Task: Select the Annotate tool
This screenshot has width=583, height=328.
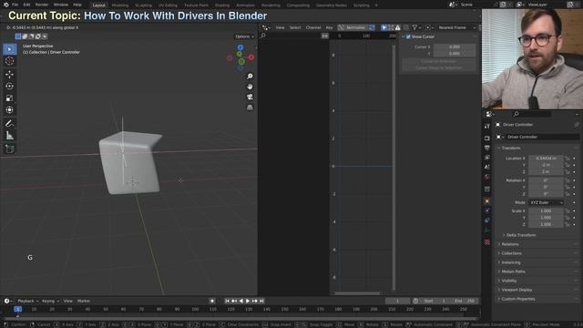Action: point(10,124)
